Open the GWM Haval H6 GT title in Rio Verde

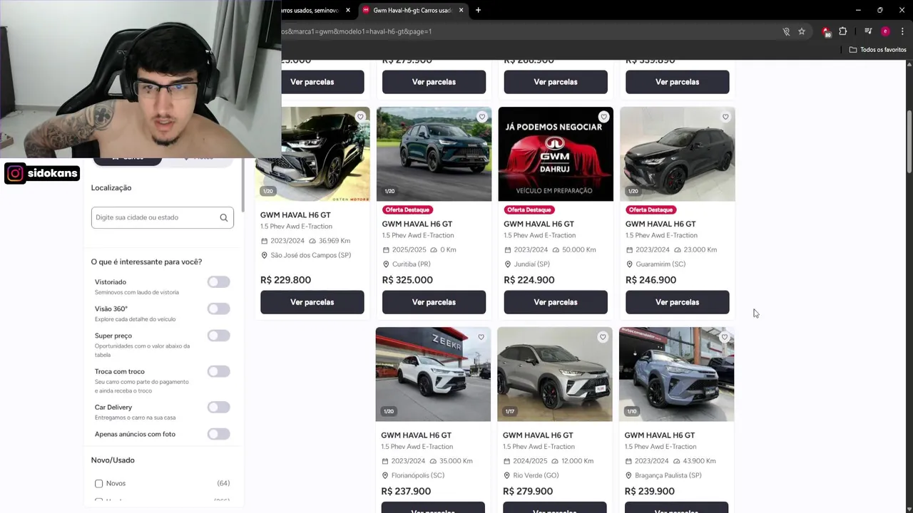point(538,435)
